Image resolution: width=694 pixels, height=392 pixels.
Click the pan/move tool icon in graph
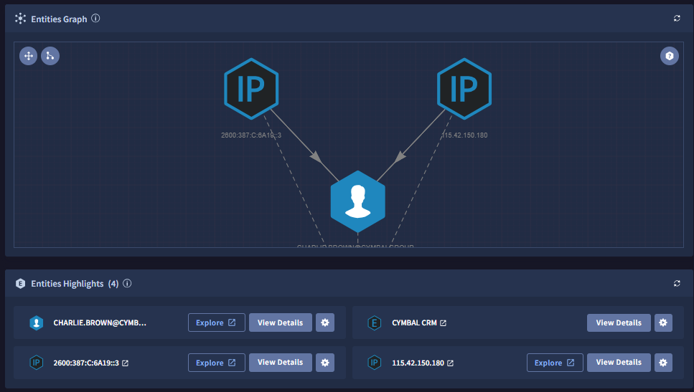pos(28,56)
